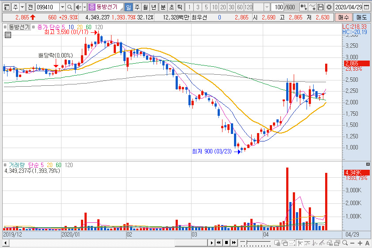The width and height of the screenshot is (372, 248).
Task: Open stock search with the magnifier icon
Action: (x=69, y=7)
